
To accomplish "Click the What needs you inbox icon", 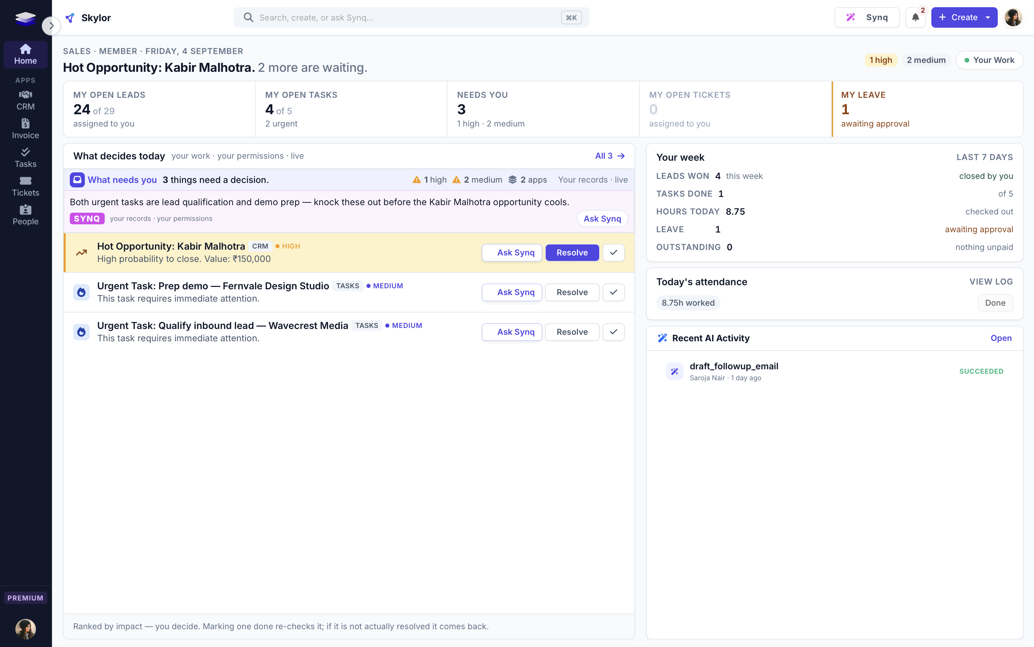I will coord(77,180).
